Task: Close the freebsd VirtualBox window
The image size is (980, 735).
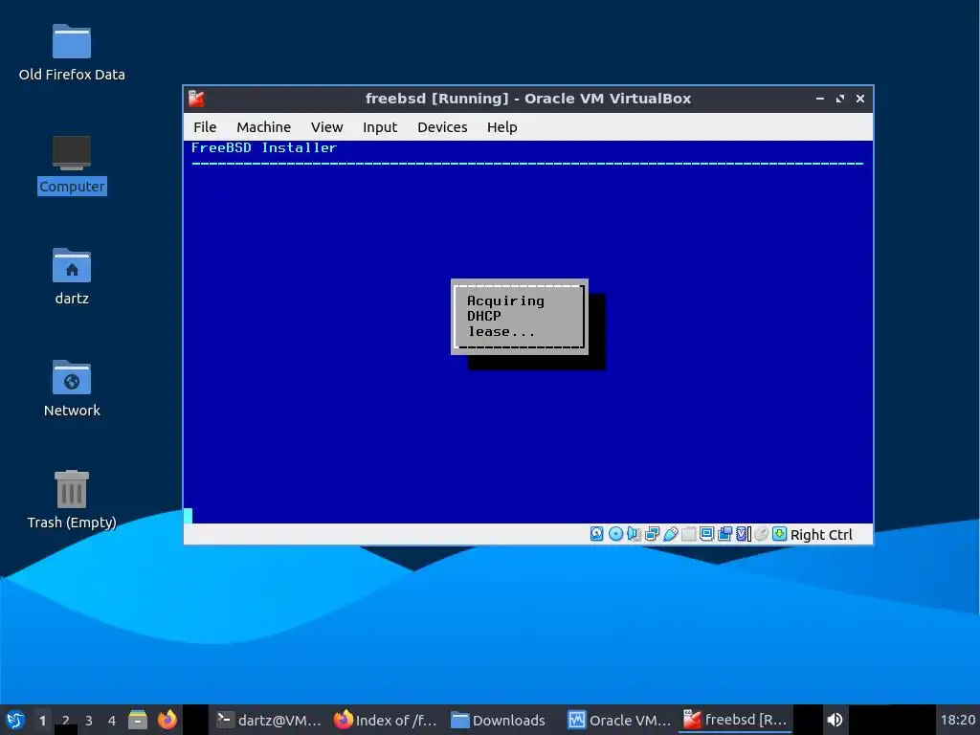Action: [860, 99]
